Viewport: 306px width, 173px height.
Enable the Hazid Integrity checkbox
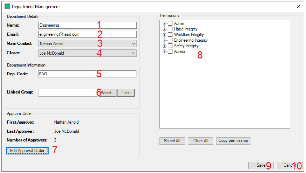click(170, 29)
